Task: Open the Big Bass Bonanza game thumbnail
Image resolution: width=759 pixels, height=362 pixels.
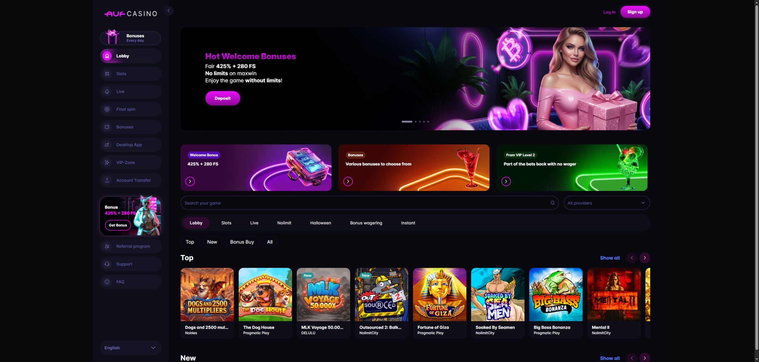Action: tap(556, 294)
